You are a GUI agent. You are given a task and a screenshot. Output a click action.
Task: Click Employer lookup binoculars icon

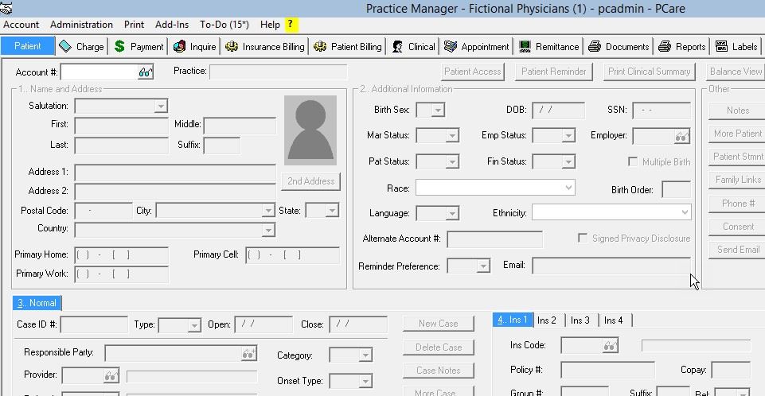tap(681, 136)
